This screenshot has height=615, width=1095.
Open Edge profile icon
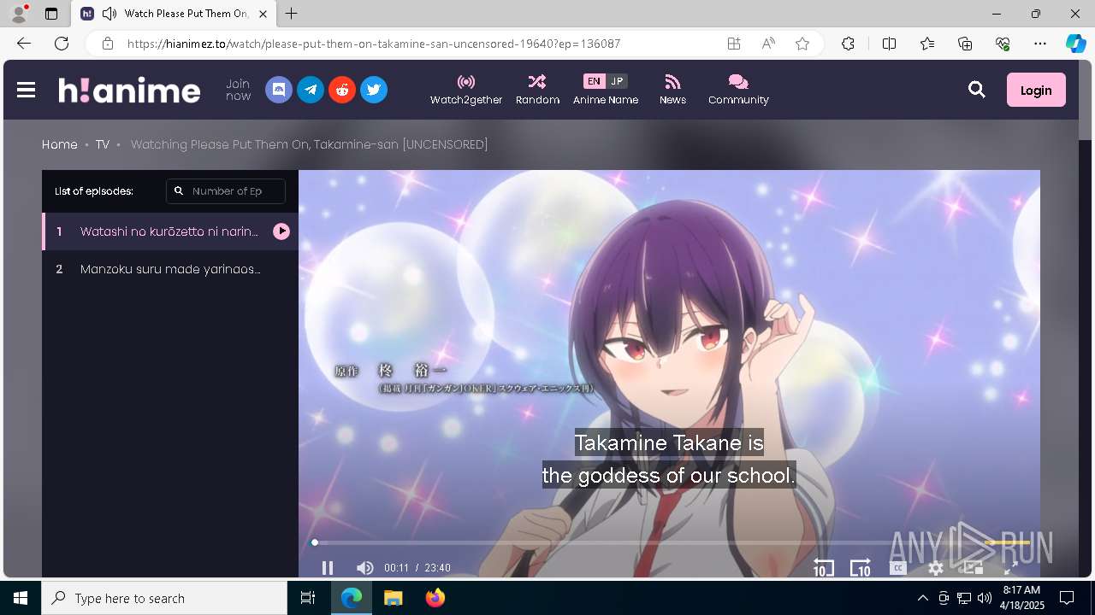click(x=19, y=14)
